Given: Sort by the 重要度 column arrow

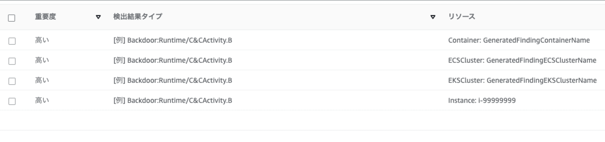Looking at the screenshot, I should [98, 17].
